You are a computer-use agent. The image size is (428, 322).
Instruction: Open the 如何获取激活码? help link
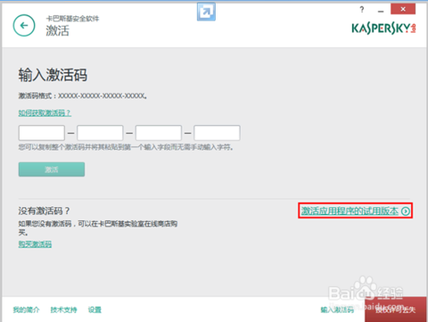click(x=45, y=113)
